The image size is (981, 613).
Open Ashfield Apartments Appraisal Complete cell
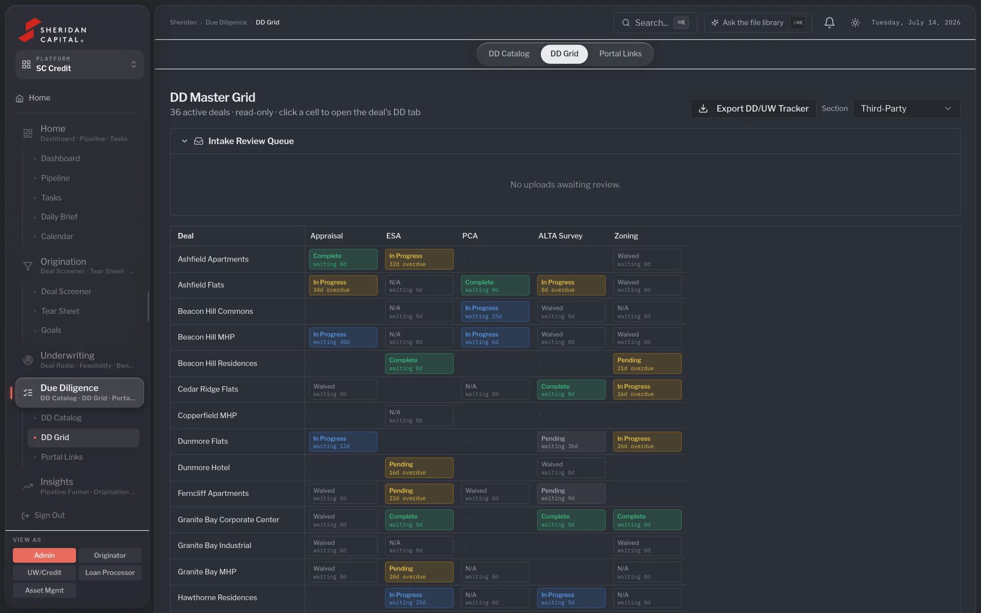(343, 260)
